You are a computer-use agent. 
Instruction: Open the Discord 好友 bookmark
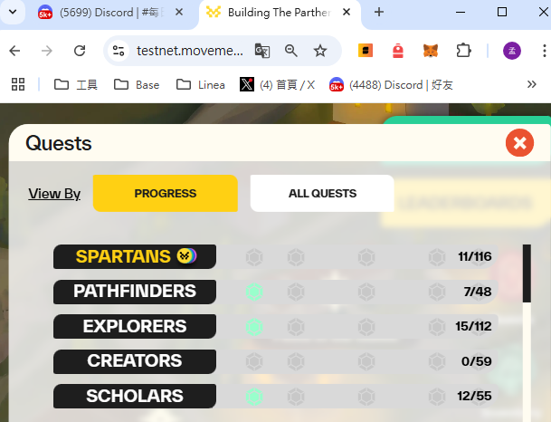[x=391, y=85]
